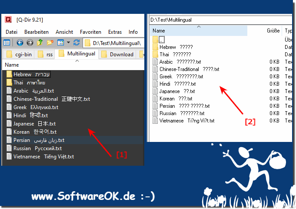Sort by Größe column in right window
This screenshot has width=296, height=209.
[x=273, y=31]
